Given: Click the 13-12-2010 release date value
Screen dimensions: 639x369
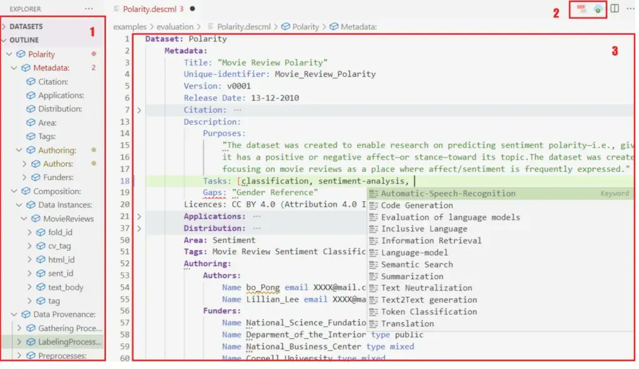Looking at the screenshot, I should point(275,98).
